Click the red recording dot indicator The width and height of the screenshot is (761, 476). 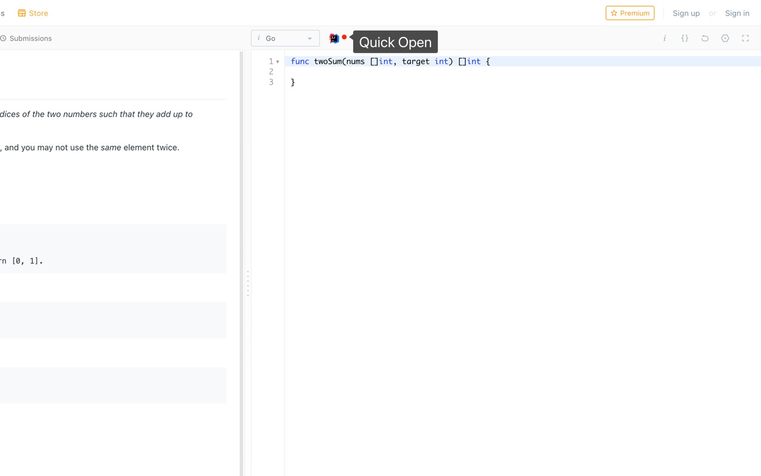pos(344,36)
